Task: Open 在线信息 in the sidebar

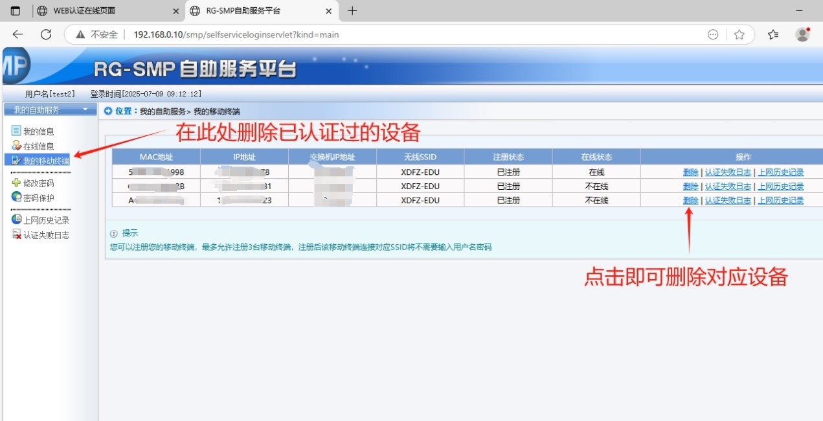Action: (38, 146)
